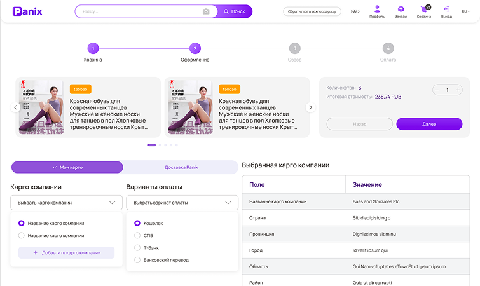Screen dimensions: 480x286
Task: Click 'Id velit ipsum qui' value
Action: point(370,250)
